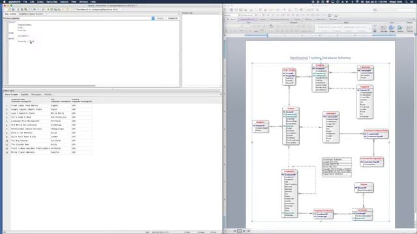Click the Find and replace icon in query toolbar
Viewport: 417px width, 234px height.
click(x=43, y=9)
